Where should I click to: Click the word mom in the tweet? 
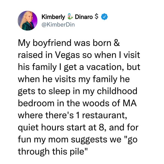[x=58, y=140]
